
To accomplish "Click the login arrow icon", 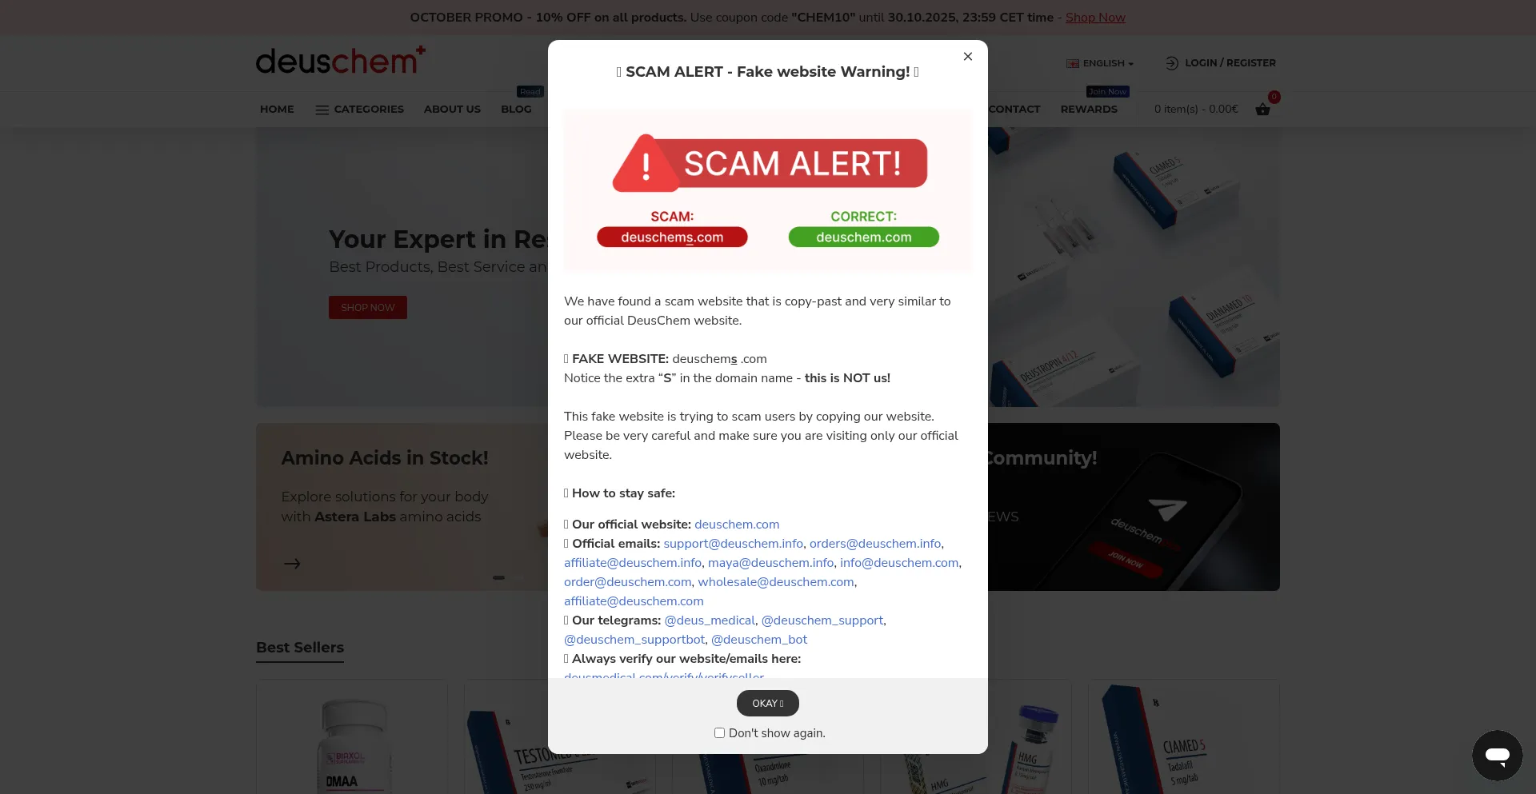I will point(1172,63).
